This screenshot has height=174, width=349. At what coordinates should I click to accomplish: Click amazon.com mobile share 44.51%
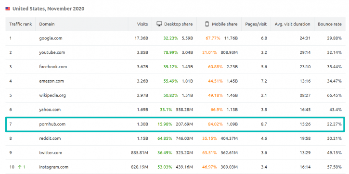216,81
